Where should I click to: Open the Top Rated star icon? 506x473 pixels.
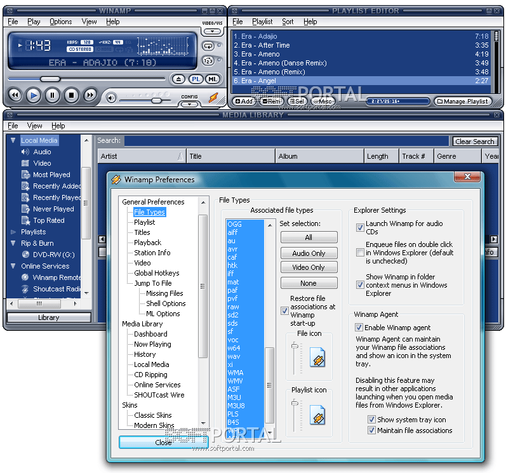[25, 220]
